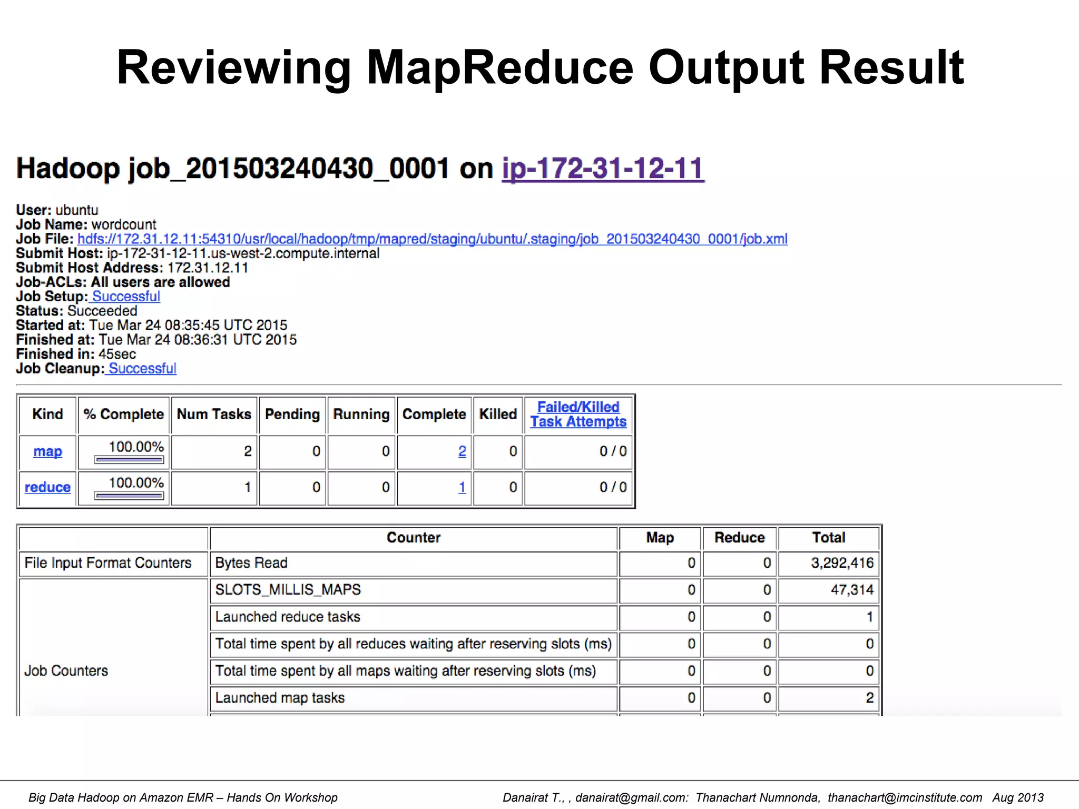Open completed map tasks link '2'

(462, 451)
